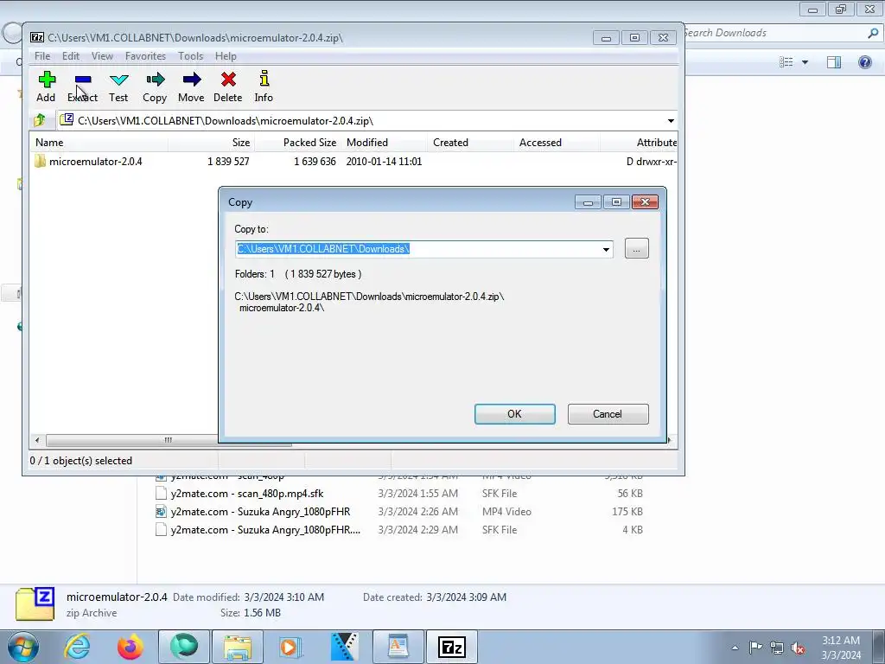Screen dimensions: 885x664
Task: Click the browse (...) button in Copy dialog
Action: (637, 249)
